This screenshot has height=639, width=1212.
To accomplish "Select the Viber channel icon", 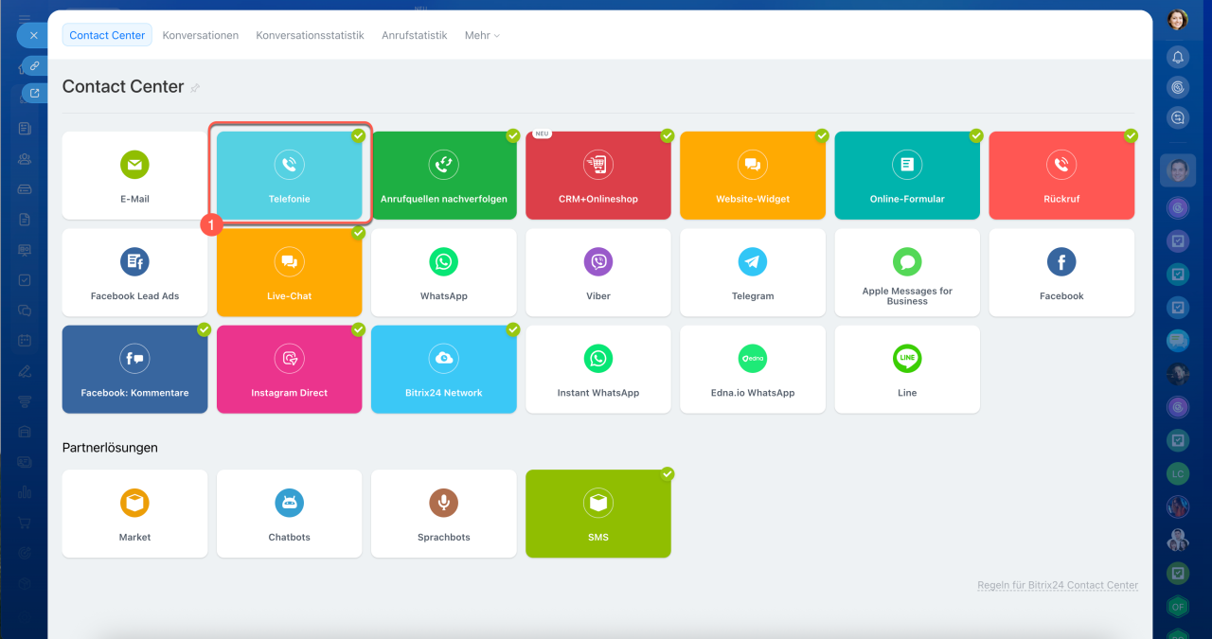I will coord(598,262).
